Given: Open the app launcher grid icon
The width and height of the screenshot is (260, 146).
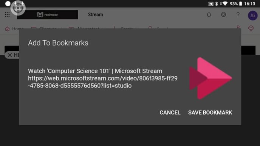Looking at the screenshot, I should pyautogui.click(x=7, y=15).
